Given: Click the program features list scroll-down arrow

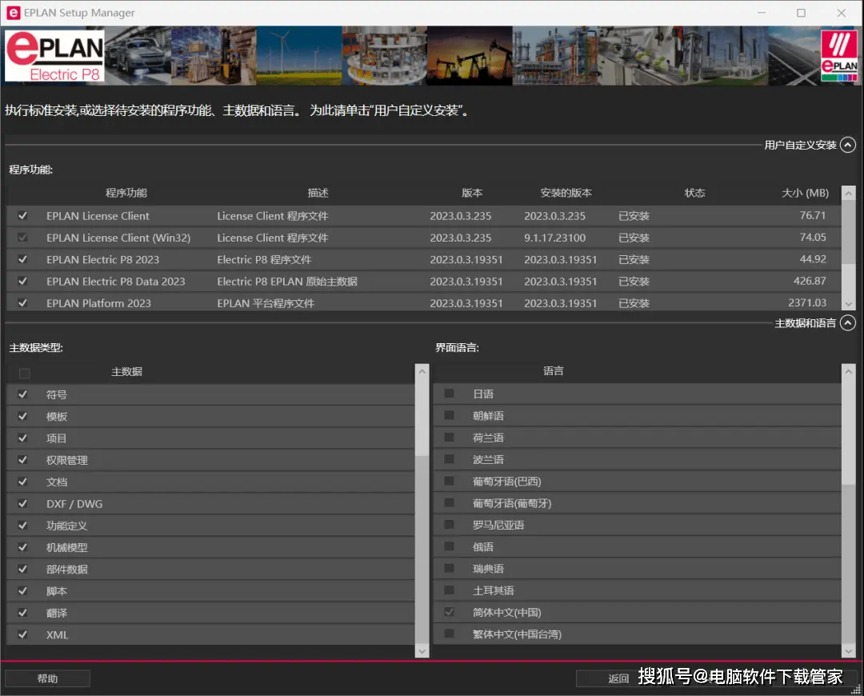Looking at the screenshot, I should [x=849, y=304].
